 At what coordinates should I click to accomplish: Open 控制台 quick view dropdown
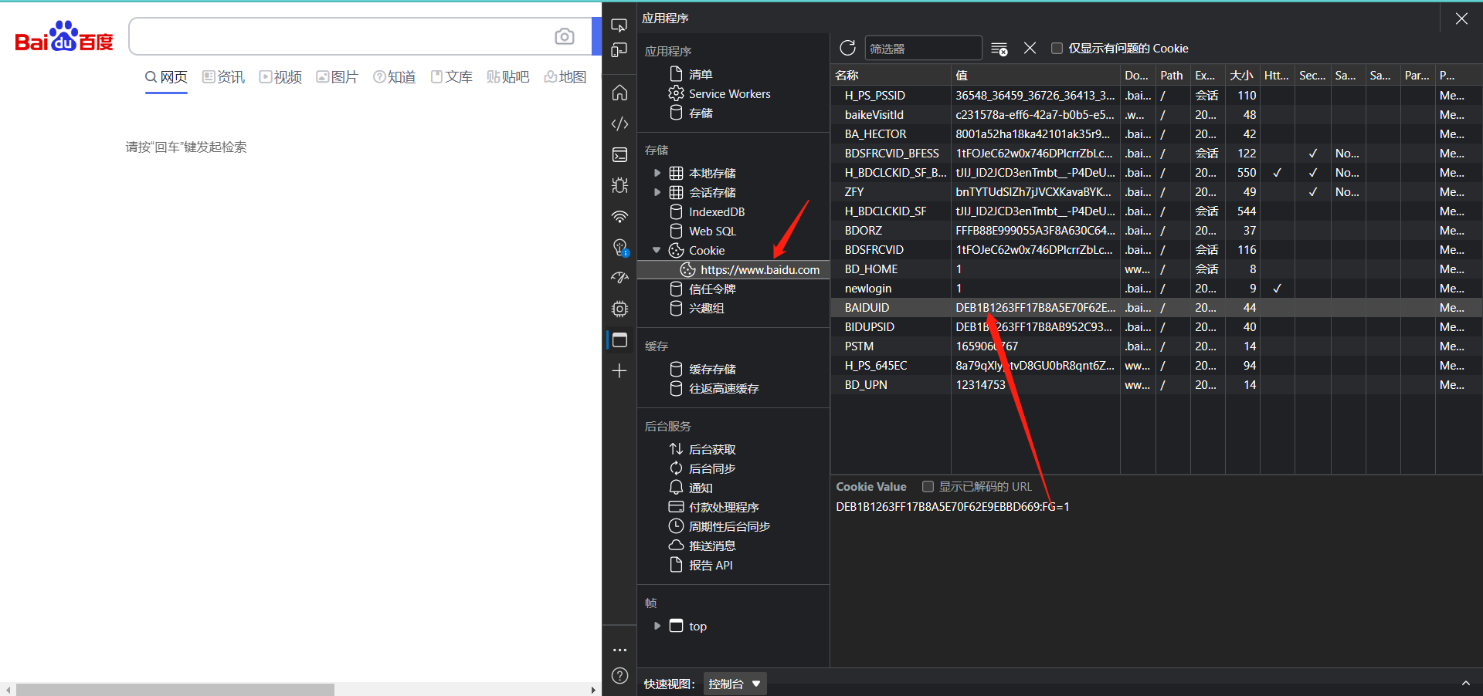tap(735, 684)
